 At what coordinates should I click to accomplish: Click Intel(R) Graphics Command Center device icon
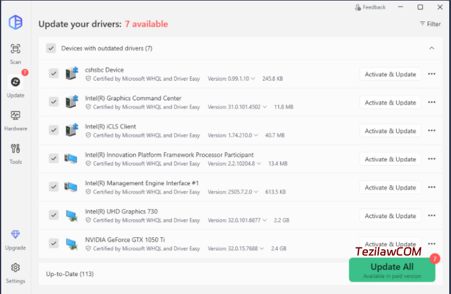72,102
